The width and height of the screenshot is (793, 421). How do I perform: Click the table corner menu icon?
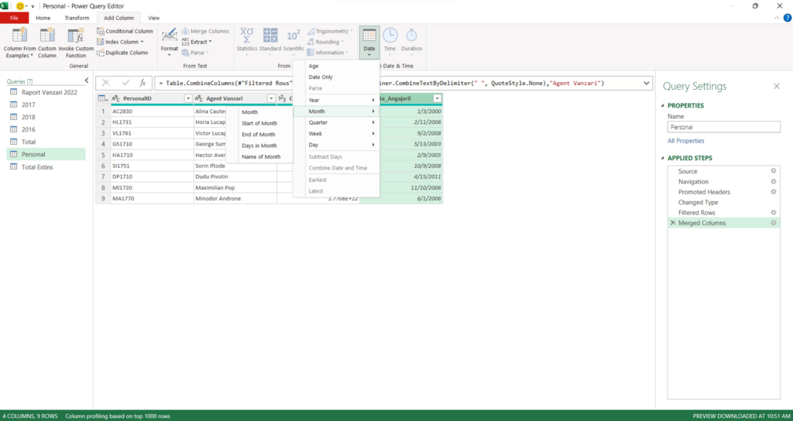[x=103, y=98]
